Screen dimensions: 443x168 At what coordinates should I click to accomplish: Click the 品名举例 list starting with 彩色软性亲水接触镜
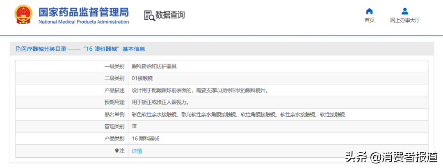pos(238,114)
